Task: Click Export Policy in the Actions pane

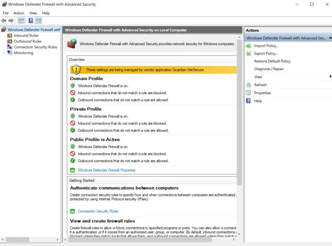Action: [x=266, y=53]
